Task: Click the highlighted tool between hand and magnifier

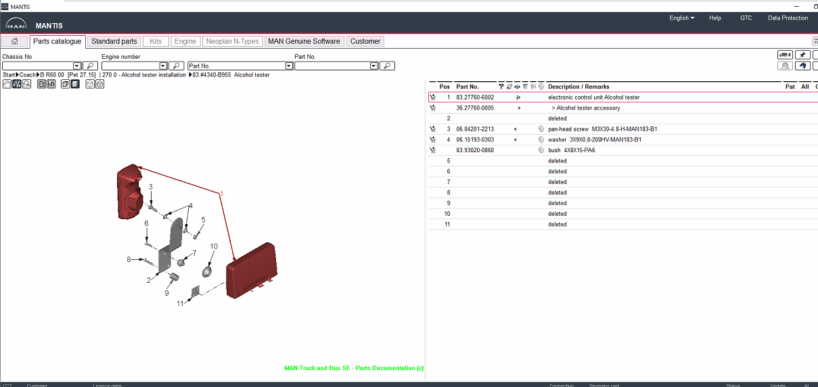Action: (17, 84)
